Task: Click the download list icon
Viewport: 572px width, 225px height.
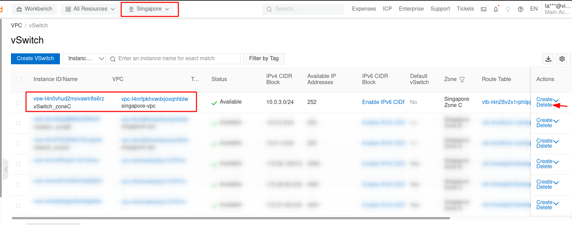Action: click(x=548, y=59)
